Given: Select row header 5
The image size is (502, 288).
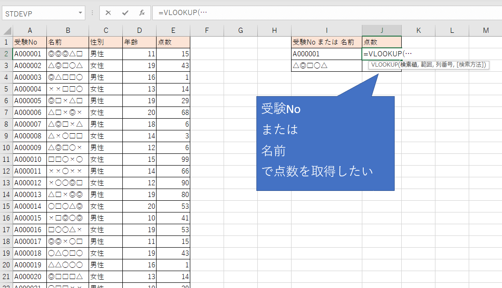Looking at the screenshot, I should (7, 89).
